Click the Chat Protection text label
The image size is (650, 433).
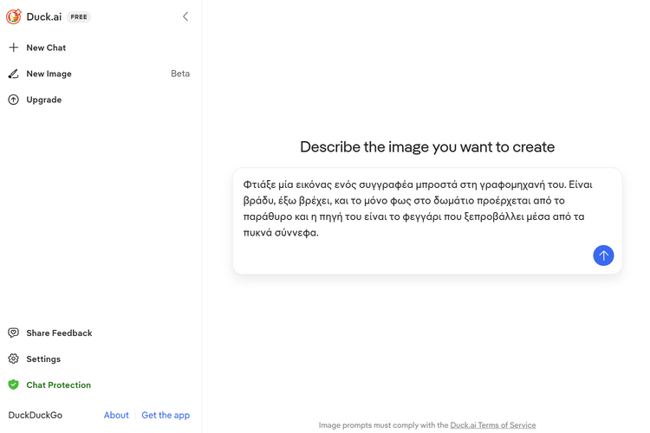(58, 385)
